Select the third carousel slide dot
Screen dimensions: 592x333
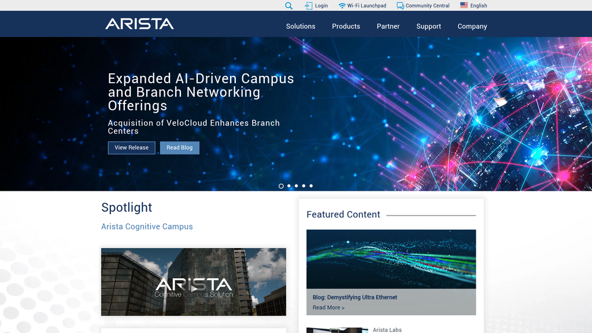pos(297,186)
